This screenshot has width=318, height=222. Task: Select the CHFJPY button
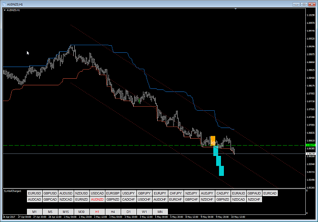coord(176,193)
